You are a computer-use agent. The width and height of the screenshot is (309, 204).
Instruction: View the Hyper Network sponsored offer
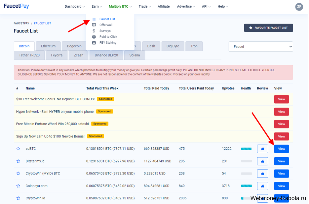coord(282,112)
